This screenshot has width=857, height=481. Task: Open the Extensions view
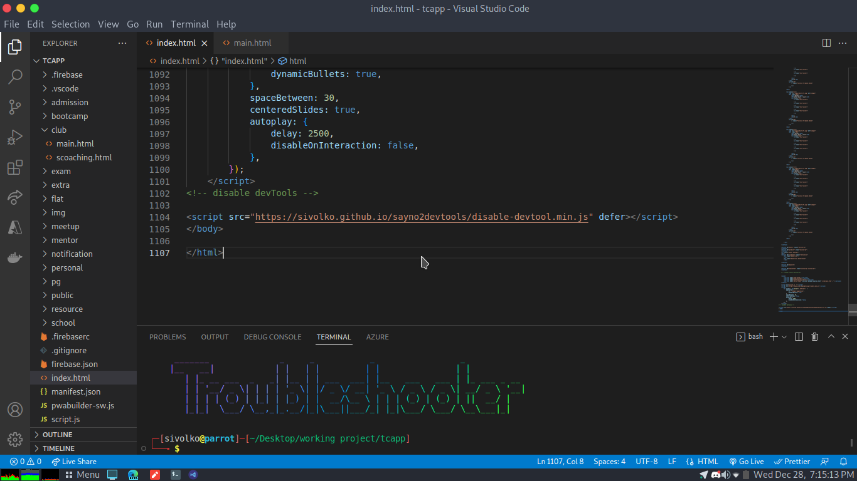pyautogui.click(x=15, y=167)
